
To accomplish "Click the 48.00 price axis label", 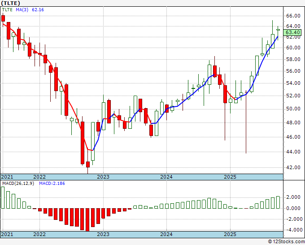I will (293, 122).
